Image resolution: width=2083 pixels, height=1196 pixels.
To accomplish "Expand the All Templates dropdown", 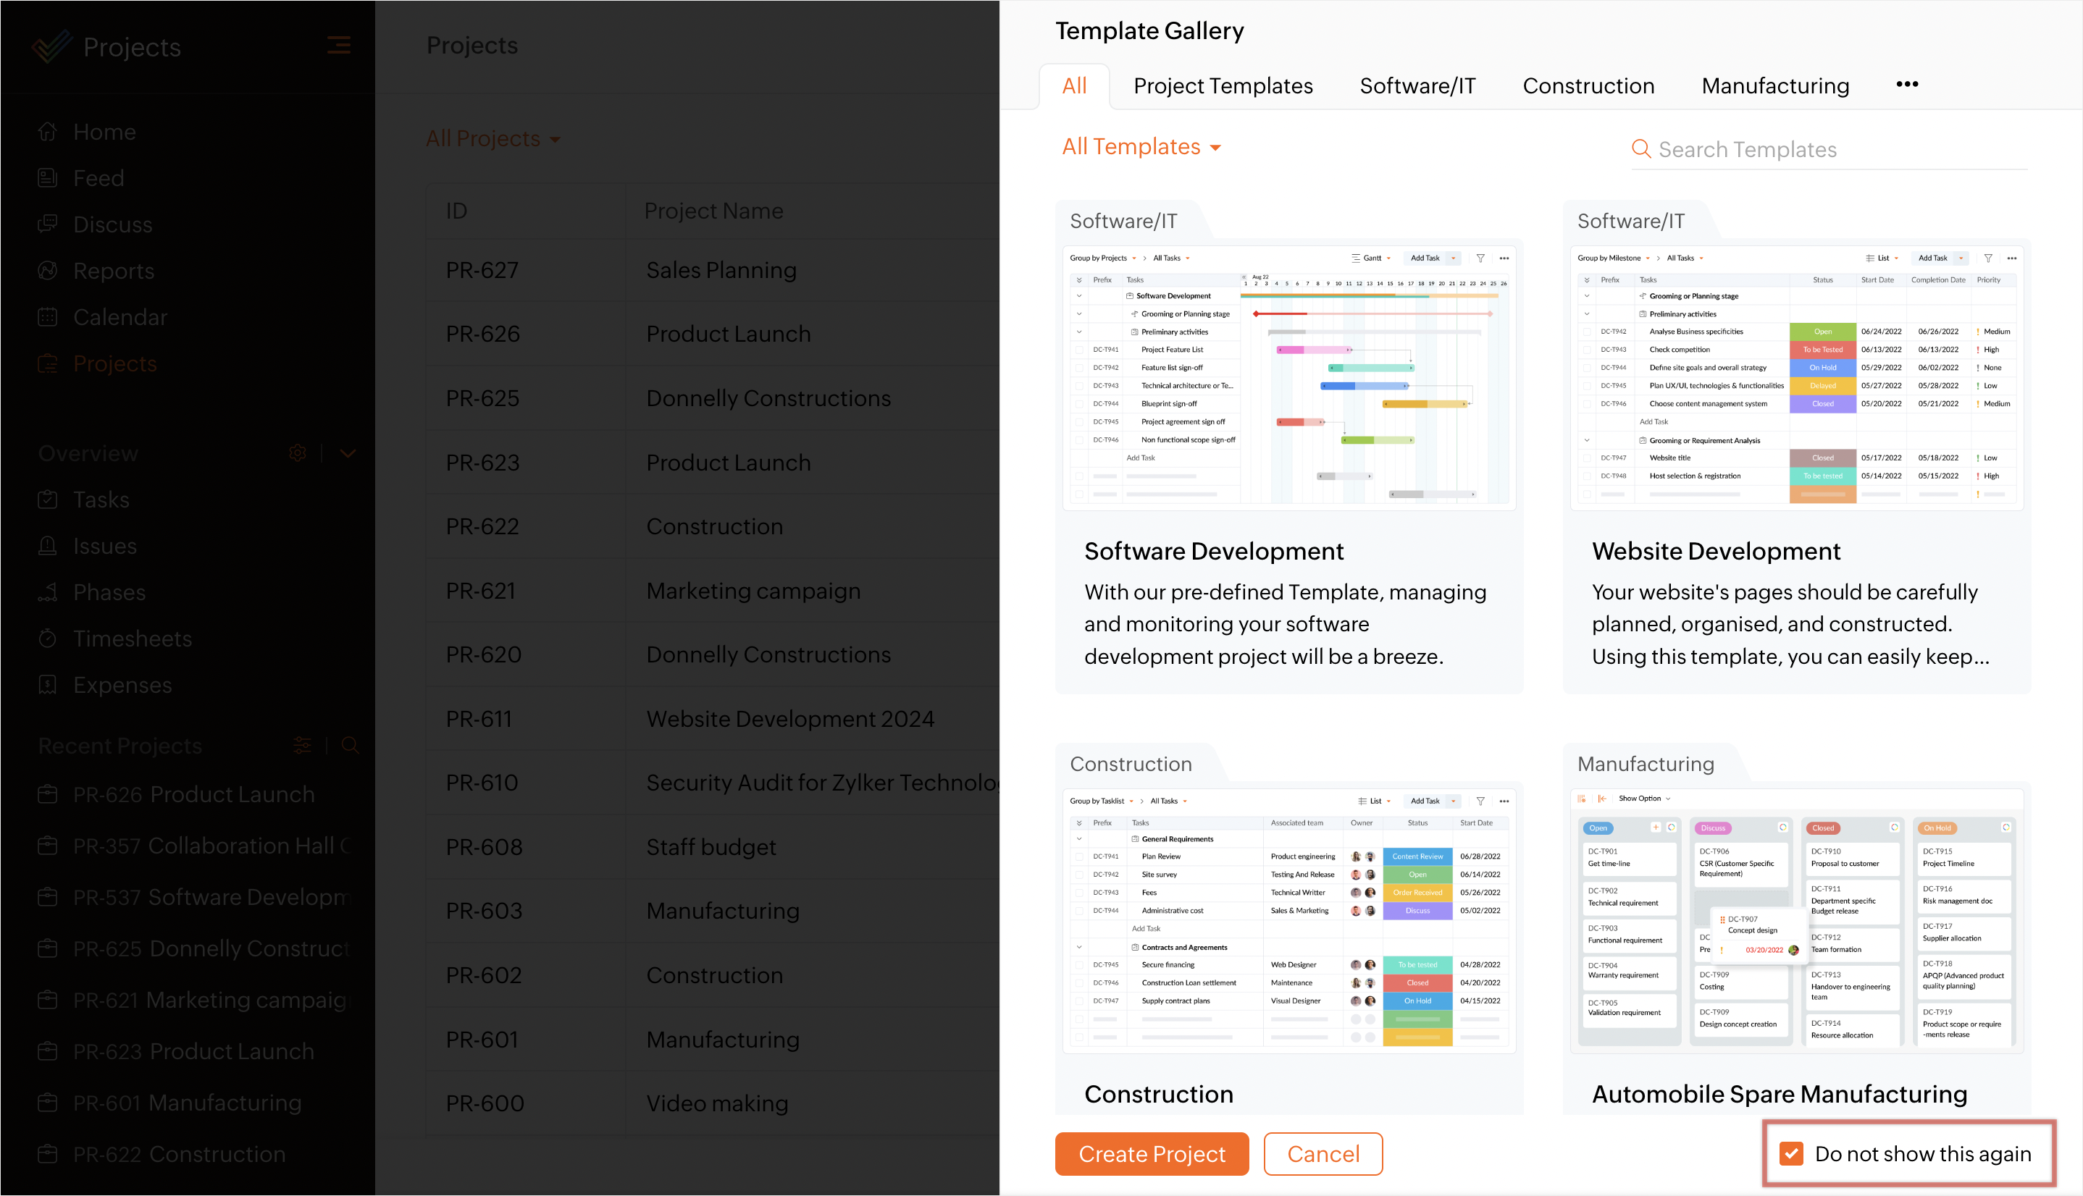I will 1141,147.
